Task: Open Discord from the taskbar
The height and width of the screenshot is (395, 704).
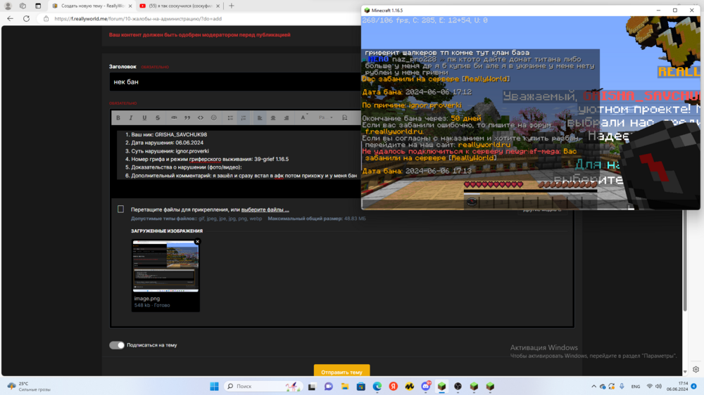Action: pos(426,386)
